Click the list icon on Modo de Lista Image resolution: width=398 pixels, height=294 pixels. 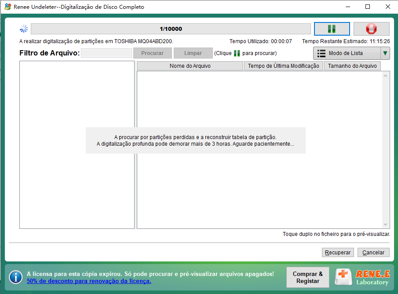pyautogui.click(x=321, y=53)
